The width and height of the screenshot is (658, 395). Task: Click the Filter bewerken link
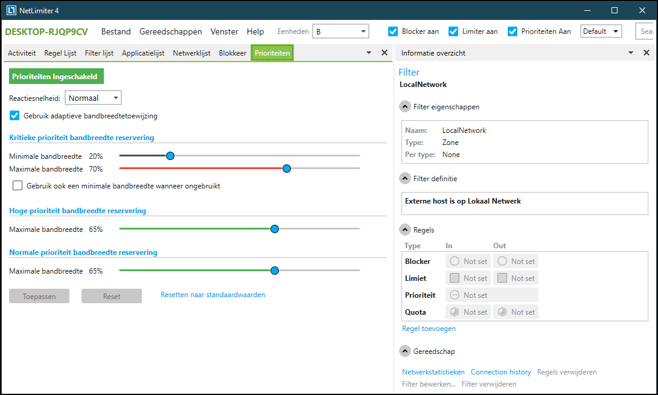pyautogui.click(x=429, y=384)
